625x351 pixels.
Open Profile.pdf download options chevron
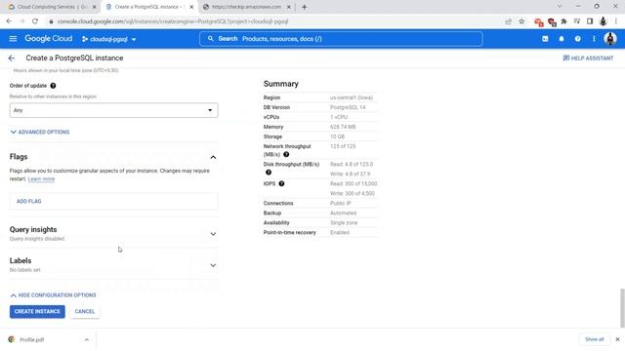point(87,339)
